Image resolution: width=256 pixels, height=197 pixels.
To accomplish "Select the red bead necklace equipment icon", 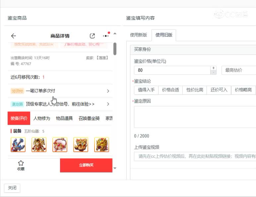I will click(x=60, y=145).
